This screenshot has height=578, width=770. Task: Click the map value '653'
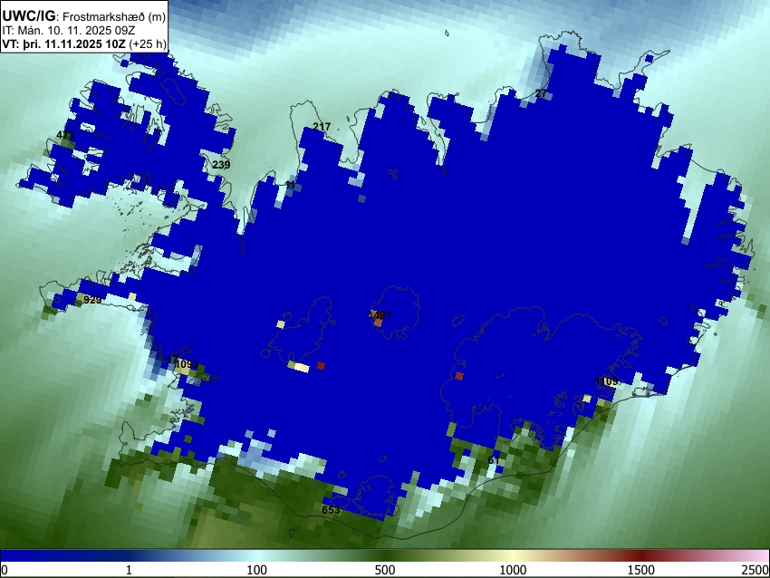point(331,510)
